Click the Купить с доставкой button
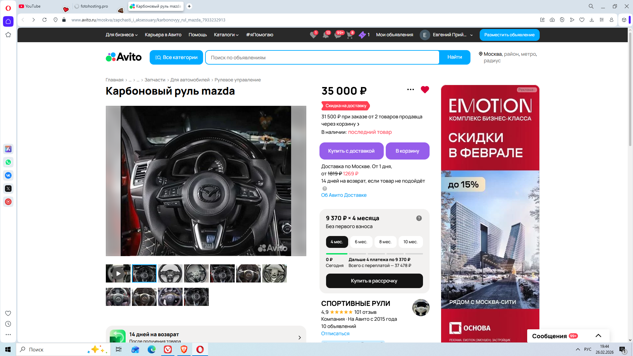Image resolution: width=633 pixels, height=356 pixels. [351, 151]
